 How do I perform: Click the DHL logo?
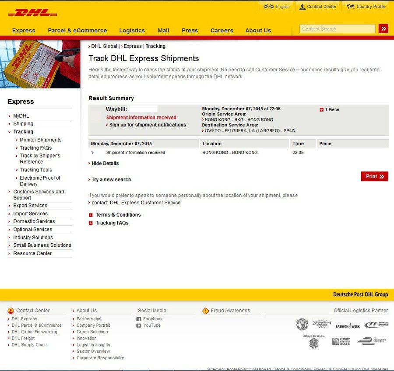[32, 13]
